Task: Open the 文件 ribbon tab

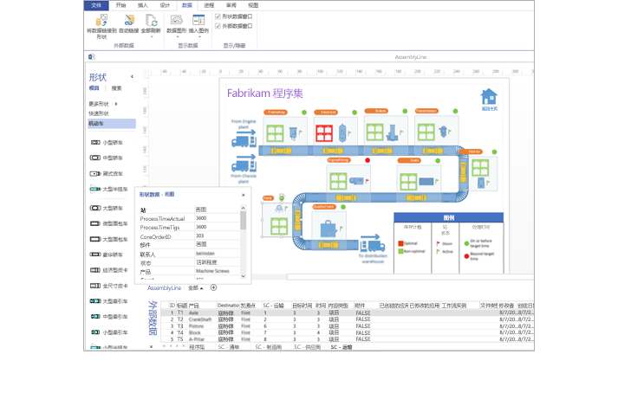Action: tap(96, 5)
